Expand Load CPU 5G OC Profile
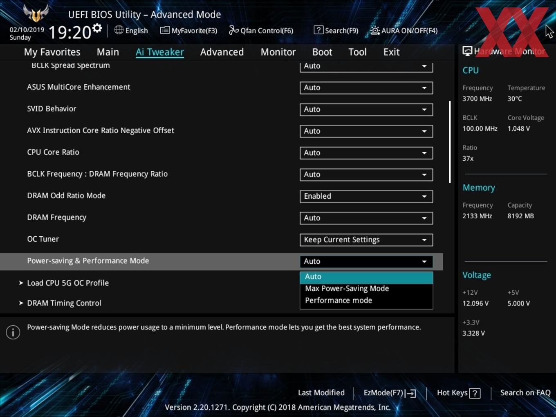This screenshot has height=417, width=556. 64,283
